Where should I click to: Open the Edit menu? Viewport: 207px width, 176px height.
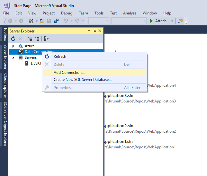click(19, 13)
